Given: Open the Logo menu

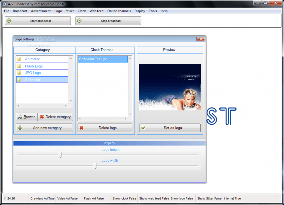Looking at the screenshot, I should coord(58,11).
